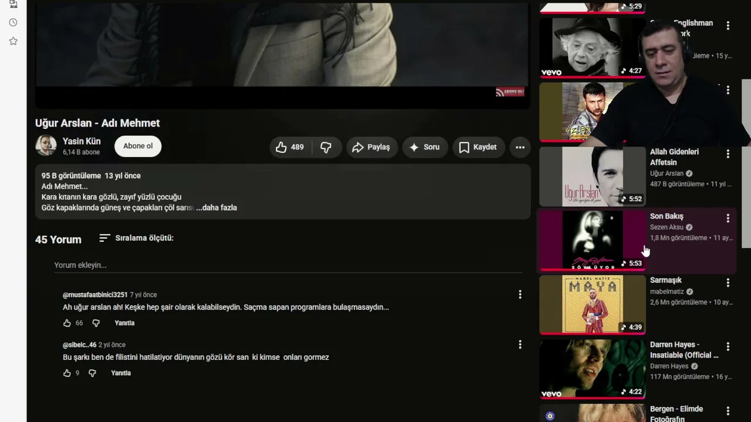Screen dimensions: 751x422
Task: Open the Yasin Kün channel name
Action: pos(82,141)
